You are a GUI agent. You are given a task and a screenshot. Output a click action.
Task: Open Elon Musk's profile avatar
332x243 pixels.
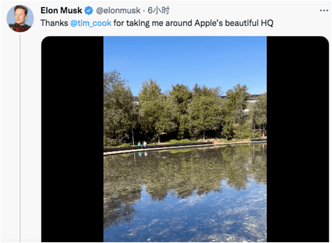[20, 18]
